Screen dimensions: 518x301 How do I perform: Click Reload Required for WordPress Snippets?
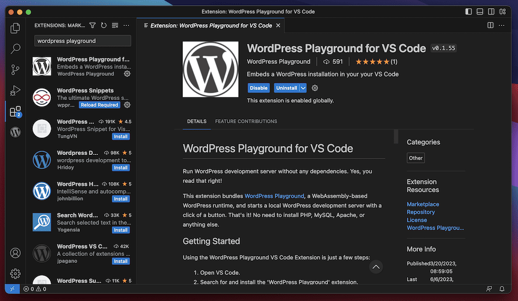[99, 105]
